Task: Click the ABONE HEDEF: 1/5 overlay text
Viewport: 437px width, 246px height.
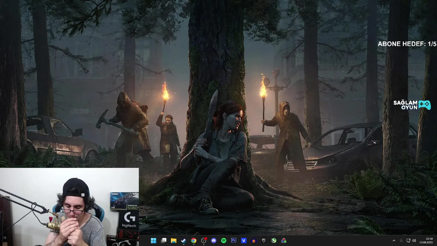Action: pyautogui.click(x=407, y=44)
